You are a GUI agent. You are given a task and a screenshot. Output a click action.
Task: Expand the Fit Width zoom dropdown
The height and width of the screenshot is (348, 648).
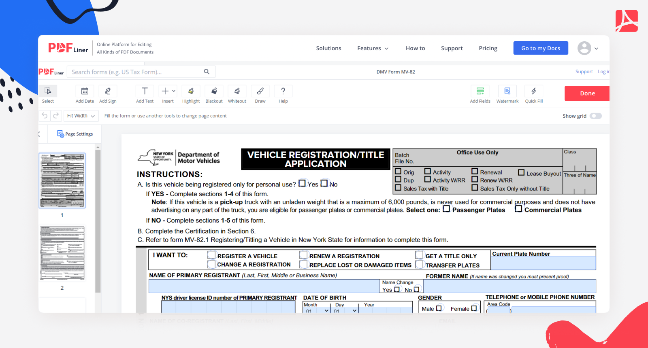pyautogui.click(x=81, y=116)
